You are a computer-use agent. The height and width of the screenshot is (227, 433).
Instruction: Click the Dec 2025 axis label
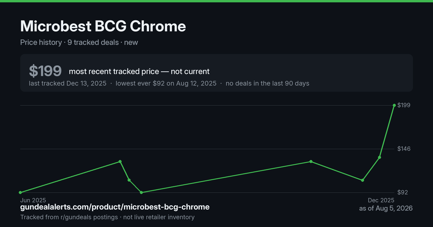[x=381, y=200]
